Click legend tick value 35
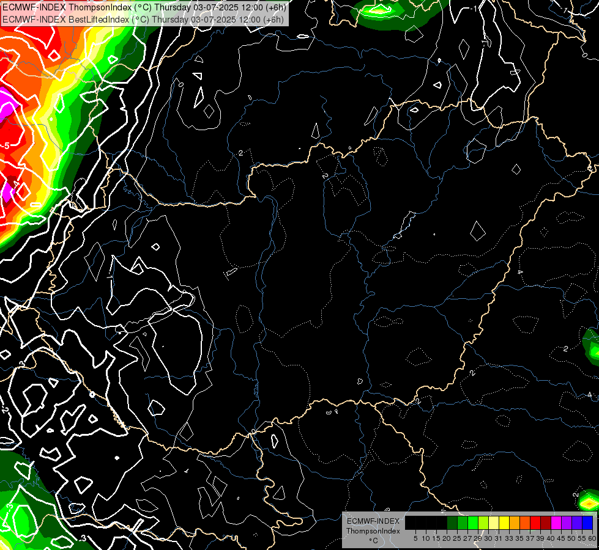Viewport: 599px width, 550px height. pyautogui.click(x=519, y=538)
